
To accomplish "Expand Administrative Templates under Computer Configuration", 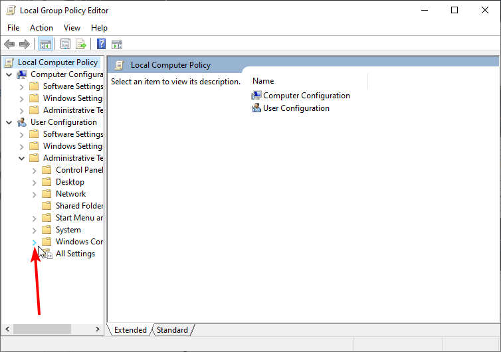I will [x=21, y=111].
